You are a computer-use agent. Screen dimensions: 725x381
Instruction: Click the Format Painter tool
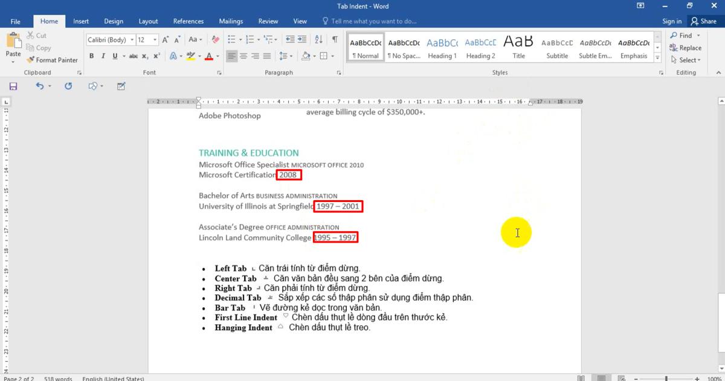[x=53, y=60]
